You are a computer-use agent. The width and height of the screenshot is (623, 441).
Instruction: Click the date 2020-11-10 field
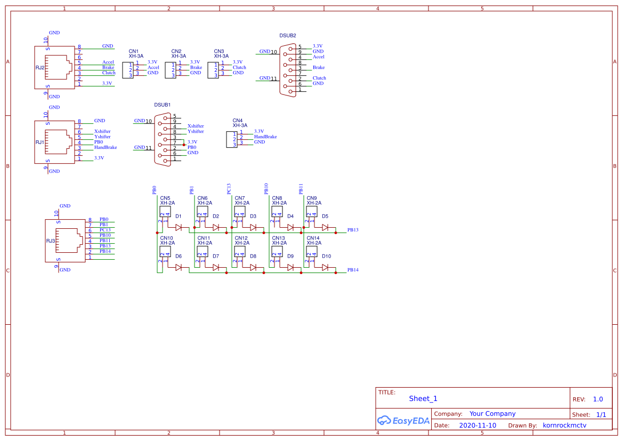(x=478, y=425)
